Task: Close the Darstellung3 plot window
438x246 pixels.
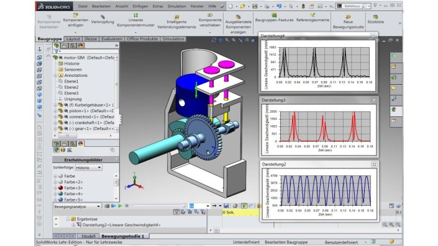Action: [374, 100]
